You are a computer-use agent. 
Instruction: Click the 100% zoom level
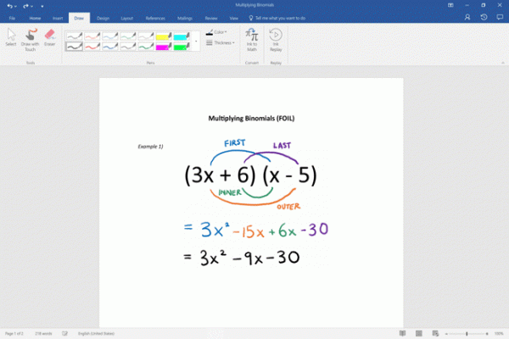[499, 333]
